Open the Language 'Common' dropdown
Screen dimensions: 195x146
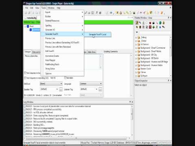pos(91,84)
